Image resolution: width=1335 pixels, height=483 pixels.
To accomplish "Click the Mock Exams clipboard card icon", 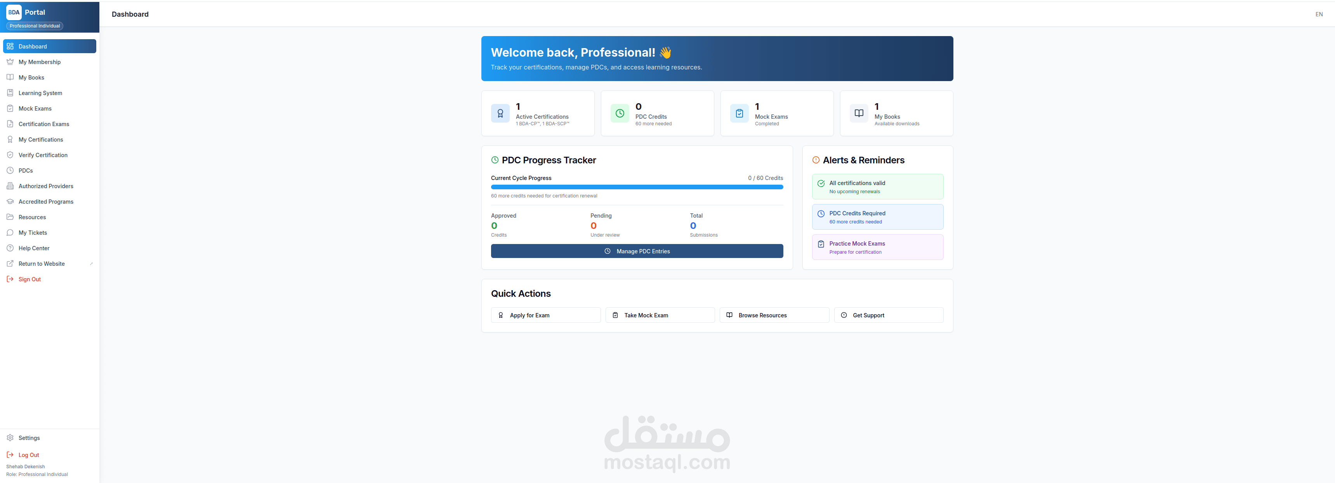I will (x=739, y=113).
